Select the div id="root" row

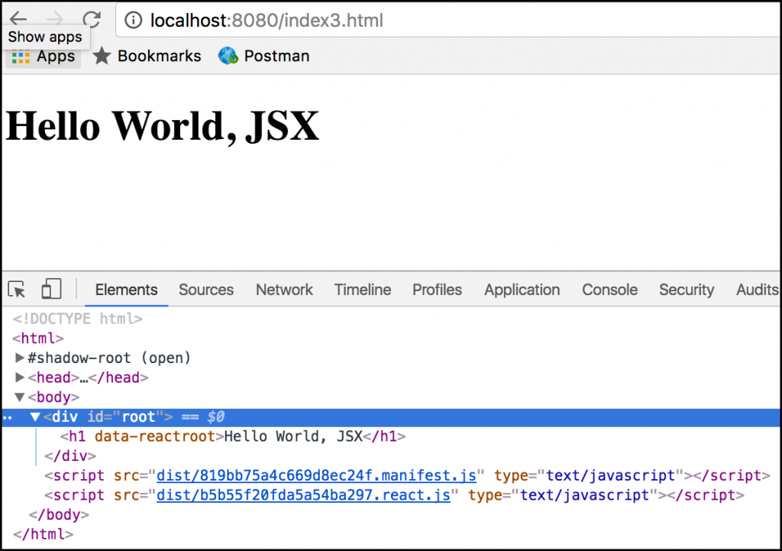[391, 416]
